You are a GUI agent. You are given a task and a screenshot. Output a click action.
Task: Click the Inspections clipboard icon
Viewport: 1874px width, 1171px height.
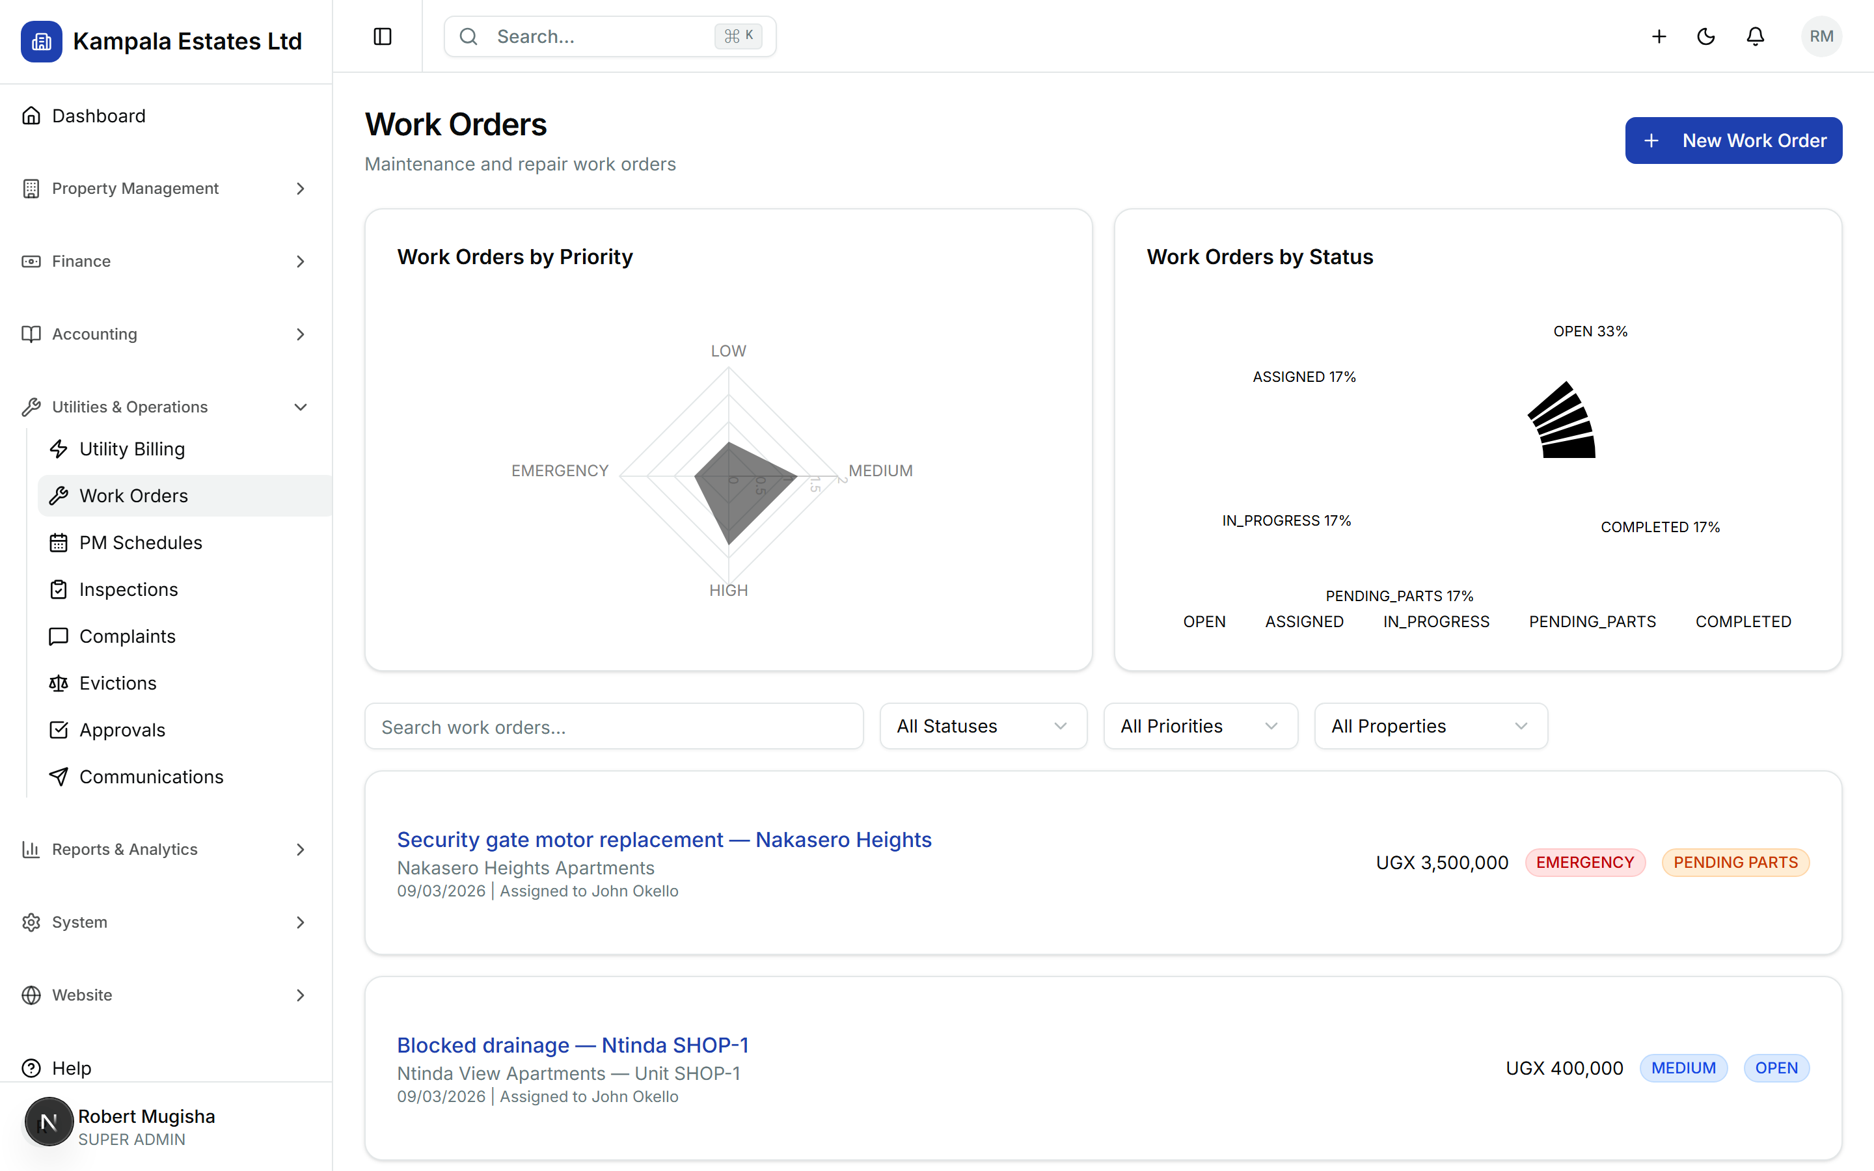point(59,589)
